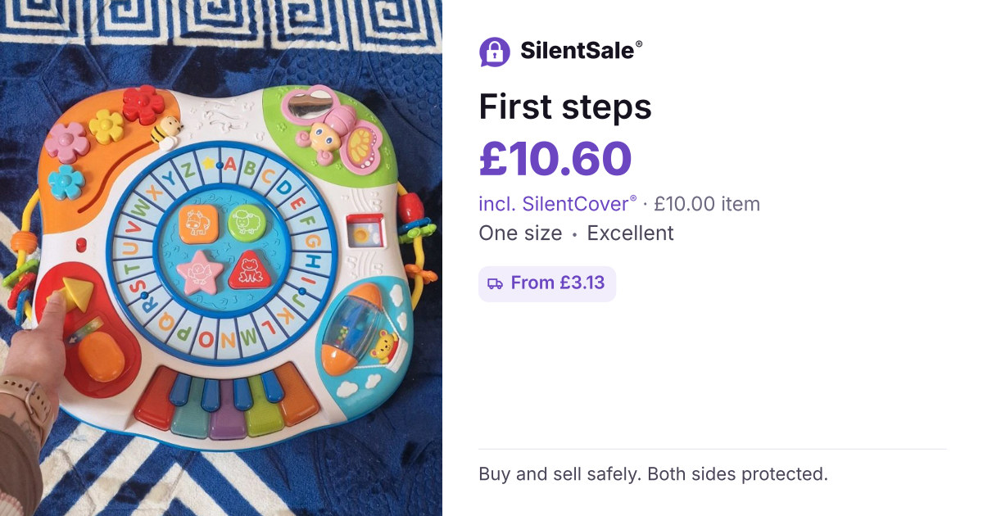Click the purple SilentSale padlock logo icon
This screenshot has width=983, height=516.
(x=495, y=52)
